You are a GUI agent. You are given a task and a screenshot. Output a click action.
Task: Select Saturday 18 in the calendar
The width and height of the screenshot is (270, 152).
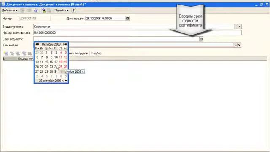[x=61, y=62]
